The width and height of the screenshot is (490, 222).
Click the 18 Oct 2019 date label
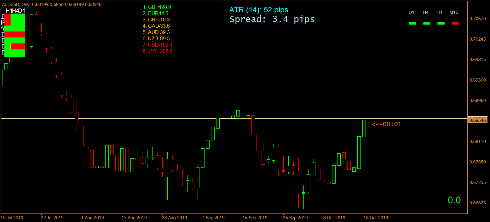376,218
